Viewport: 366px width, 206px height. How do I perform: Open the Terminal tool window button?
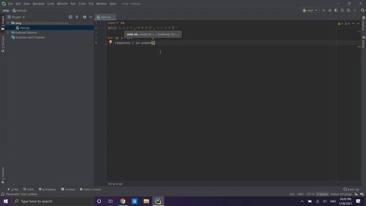click(68, 189)
